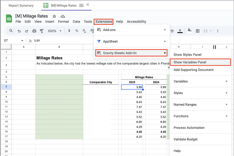Open fill color picker

pyautogui.click(x=189, y=31)
